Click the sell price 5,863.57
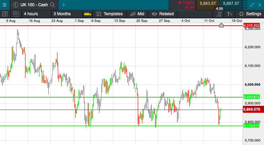The image size is (264, 145). [208, 3]
